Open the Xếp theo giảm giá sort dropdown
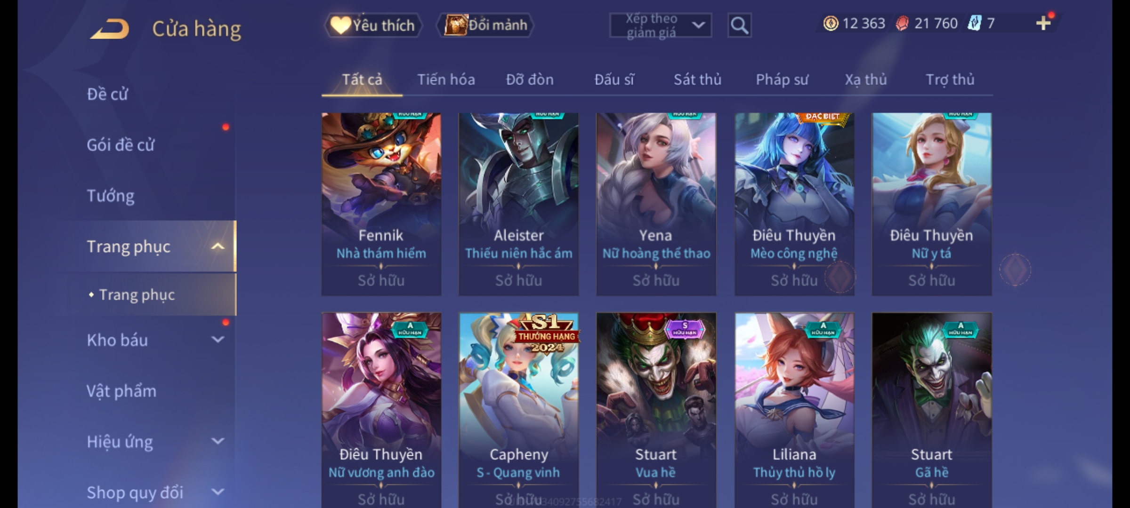Screen dimensions: 1130x508 pos(660,25)
